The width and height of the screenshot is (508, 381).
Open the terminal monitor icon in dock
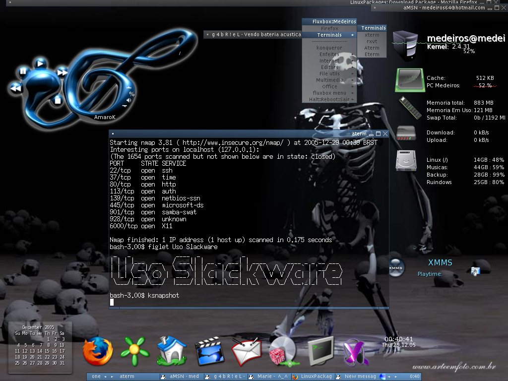(x=321, y=352)
